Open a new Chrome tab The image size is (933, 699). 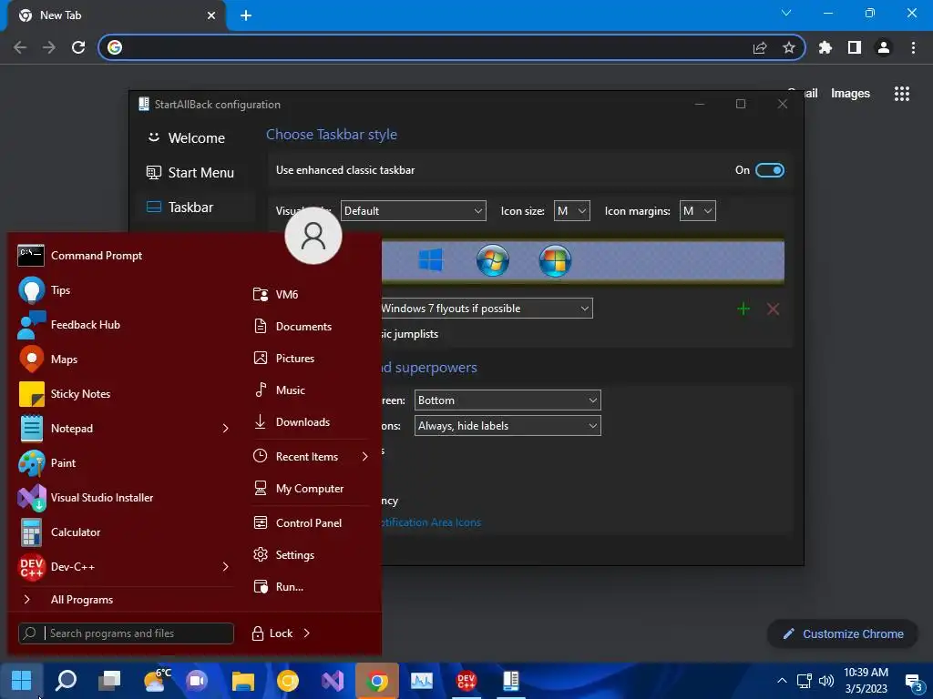[246, 15]
